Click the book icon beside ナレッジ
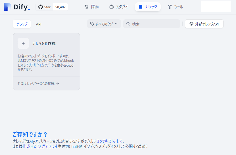This screenshot has width=236, height=155. pos(140,7)
